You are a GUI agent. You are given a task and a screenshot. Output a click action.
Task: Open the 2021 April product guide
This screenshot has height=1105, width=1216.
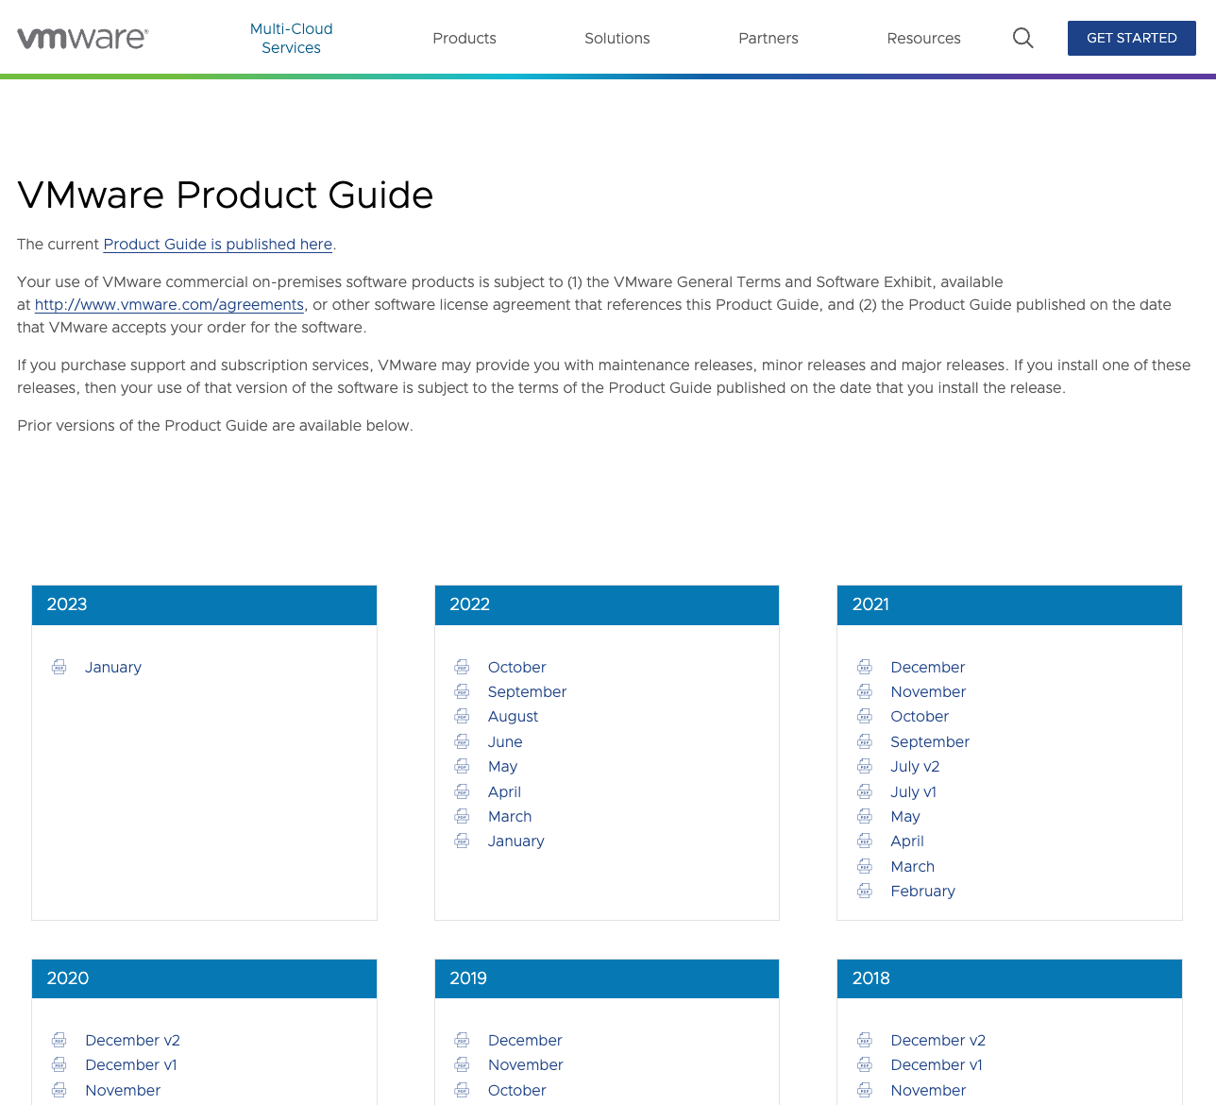(907, 841)
